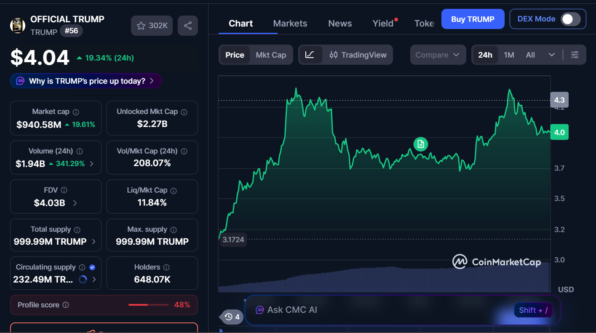Open the share icon next to watchlist

[x=187, y=26]
